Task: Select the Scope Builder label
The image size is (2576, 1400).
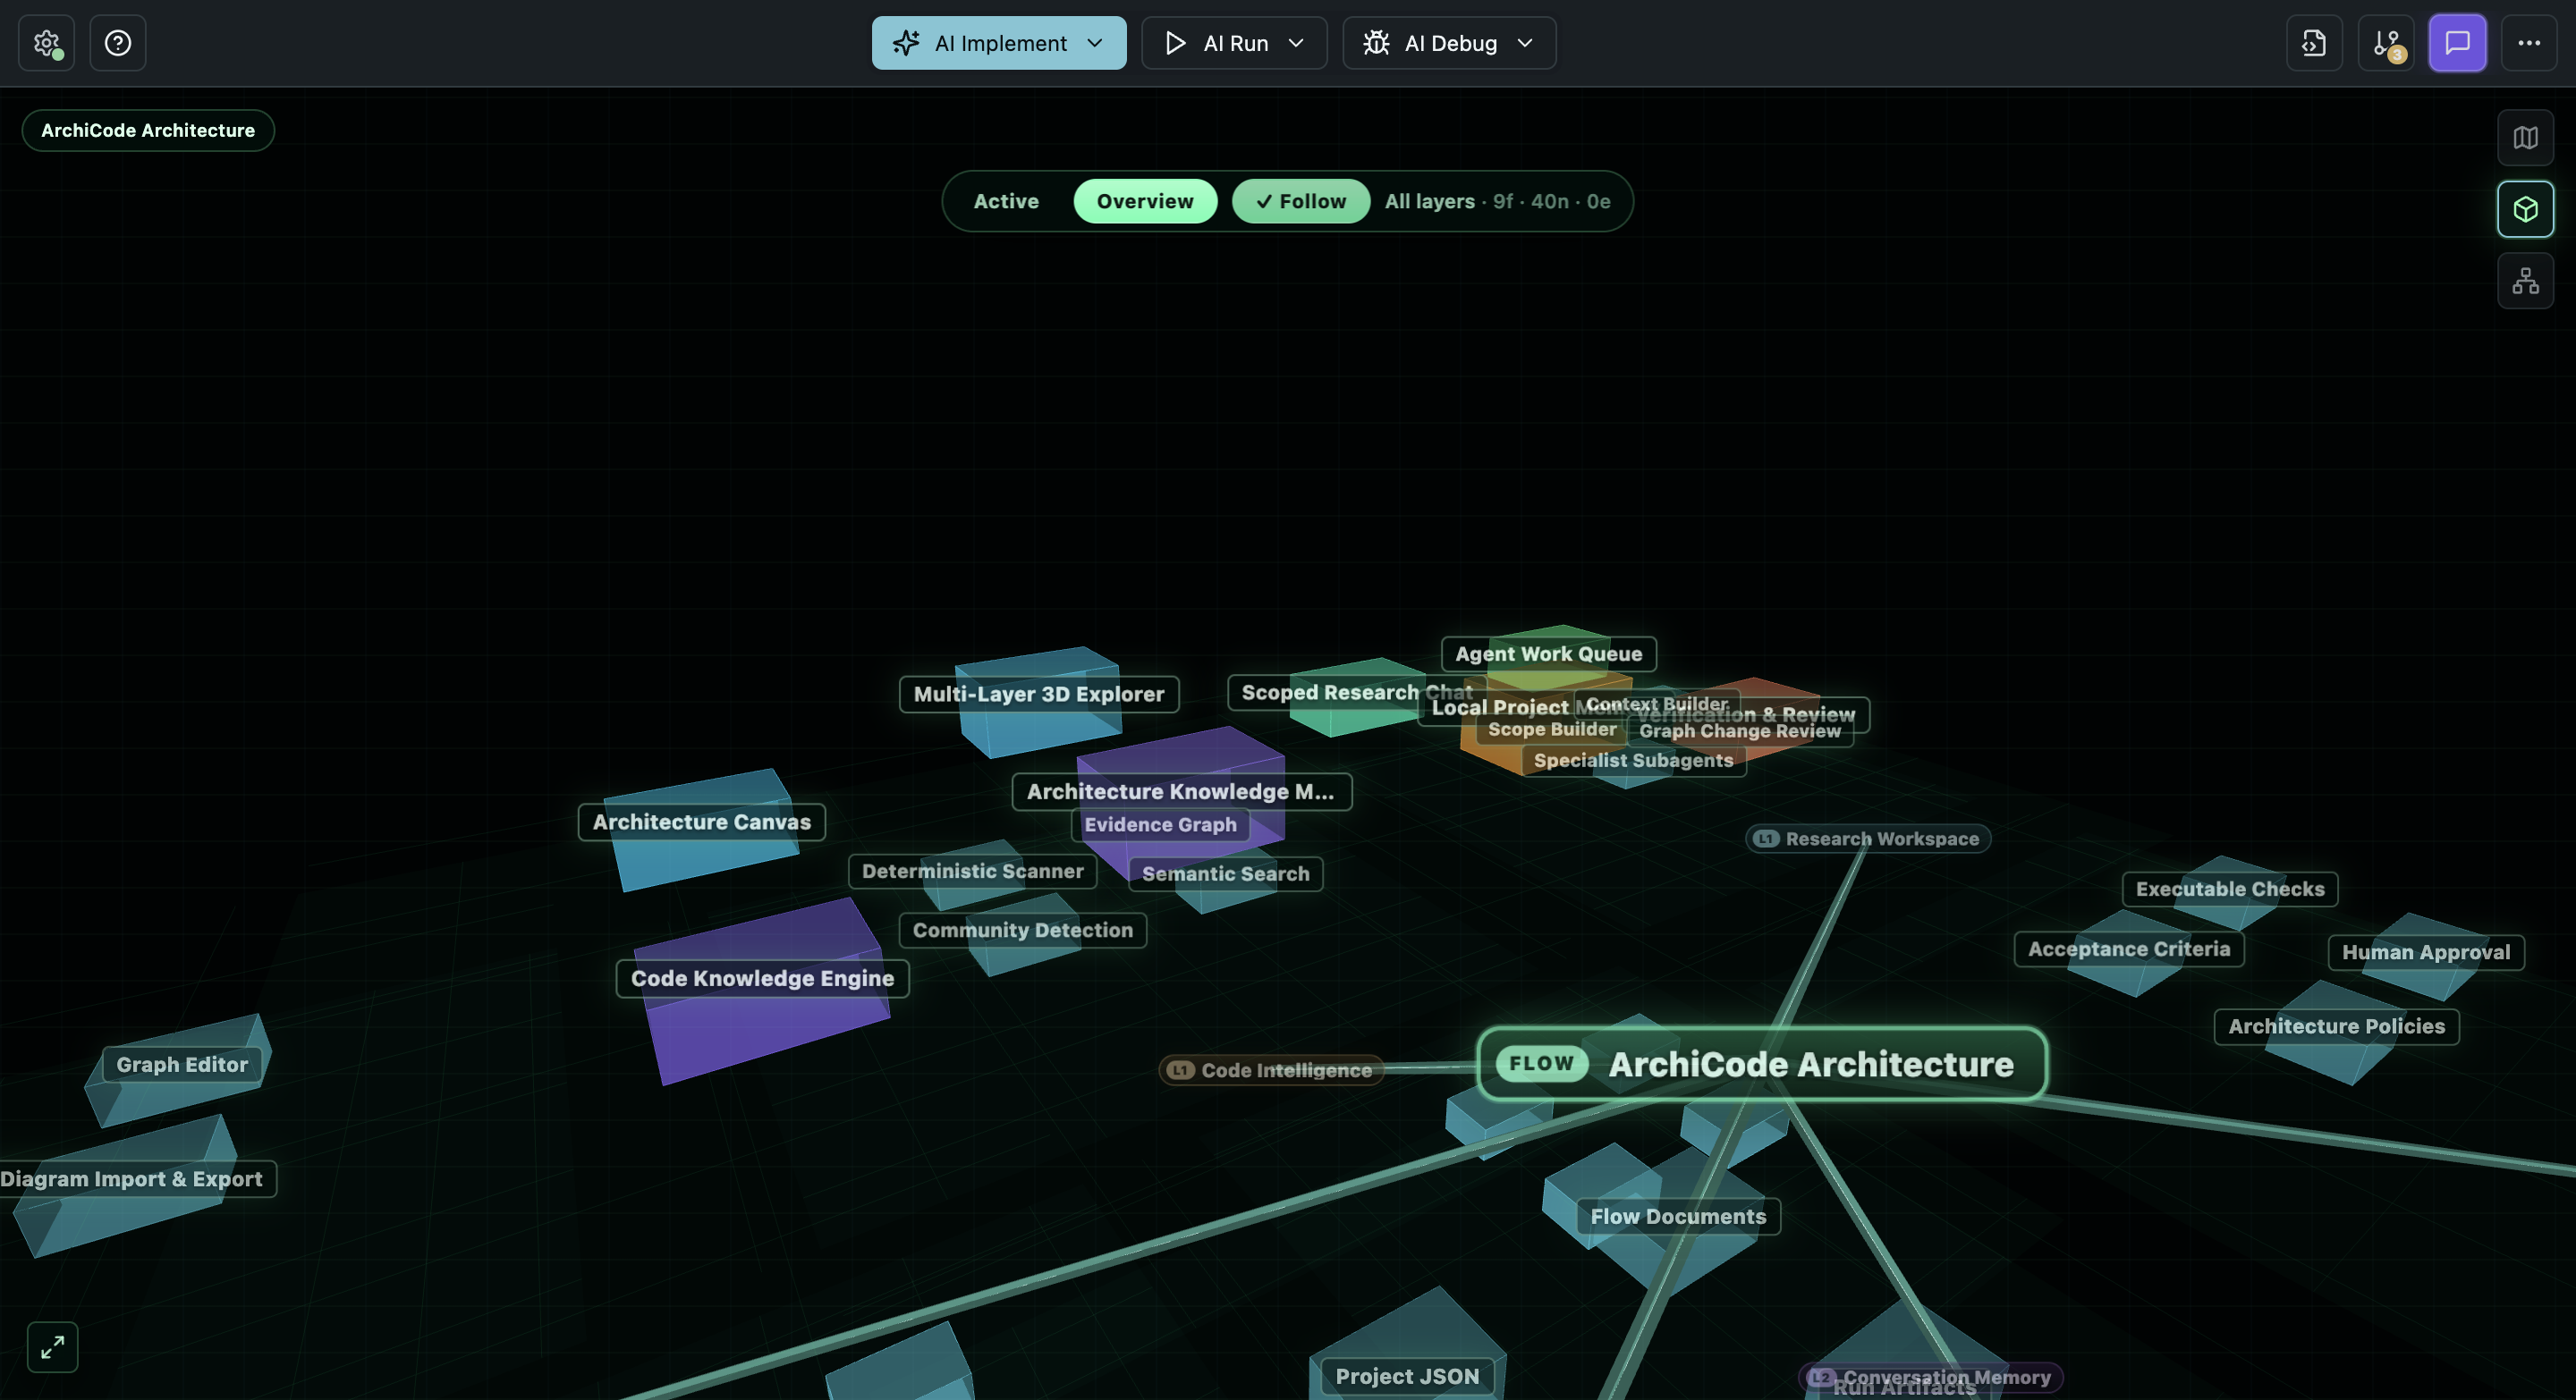Action: click(1552, 730)
